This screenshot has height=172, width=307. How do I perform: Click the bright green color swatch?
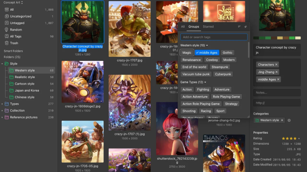coord(292,38)
